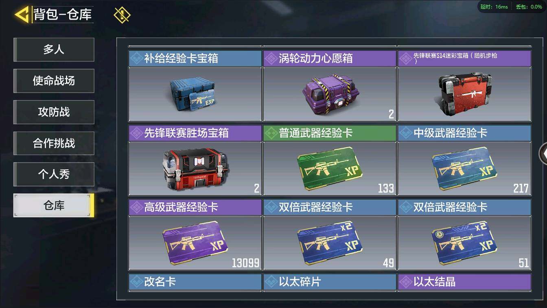The width and height of the screenshot is (547, 308).
Task: Switch to the 使命战场 tab
Action: point(54,81)
